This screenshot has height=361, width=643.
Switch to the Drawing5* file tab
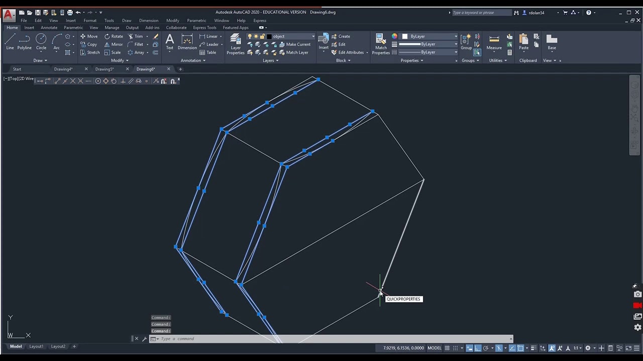coord(104,69)
